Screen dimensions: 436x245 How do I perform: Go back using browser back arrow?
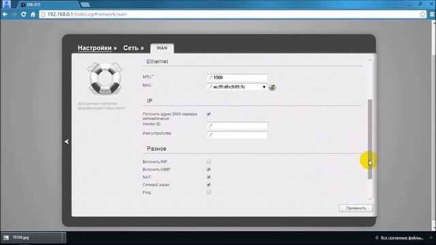coord(5,14)
